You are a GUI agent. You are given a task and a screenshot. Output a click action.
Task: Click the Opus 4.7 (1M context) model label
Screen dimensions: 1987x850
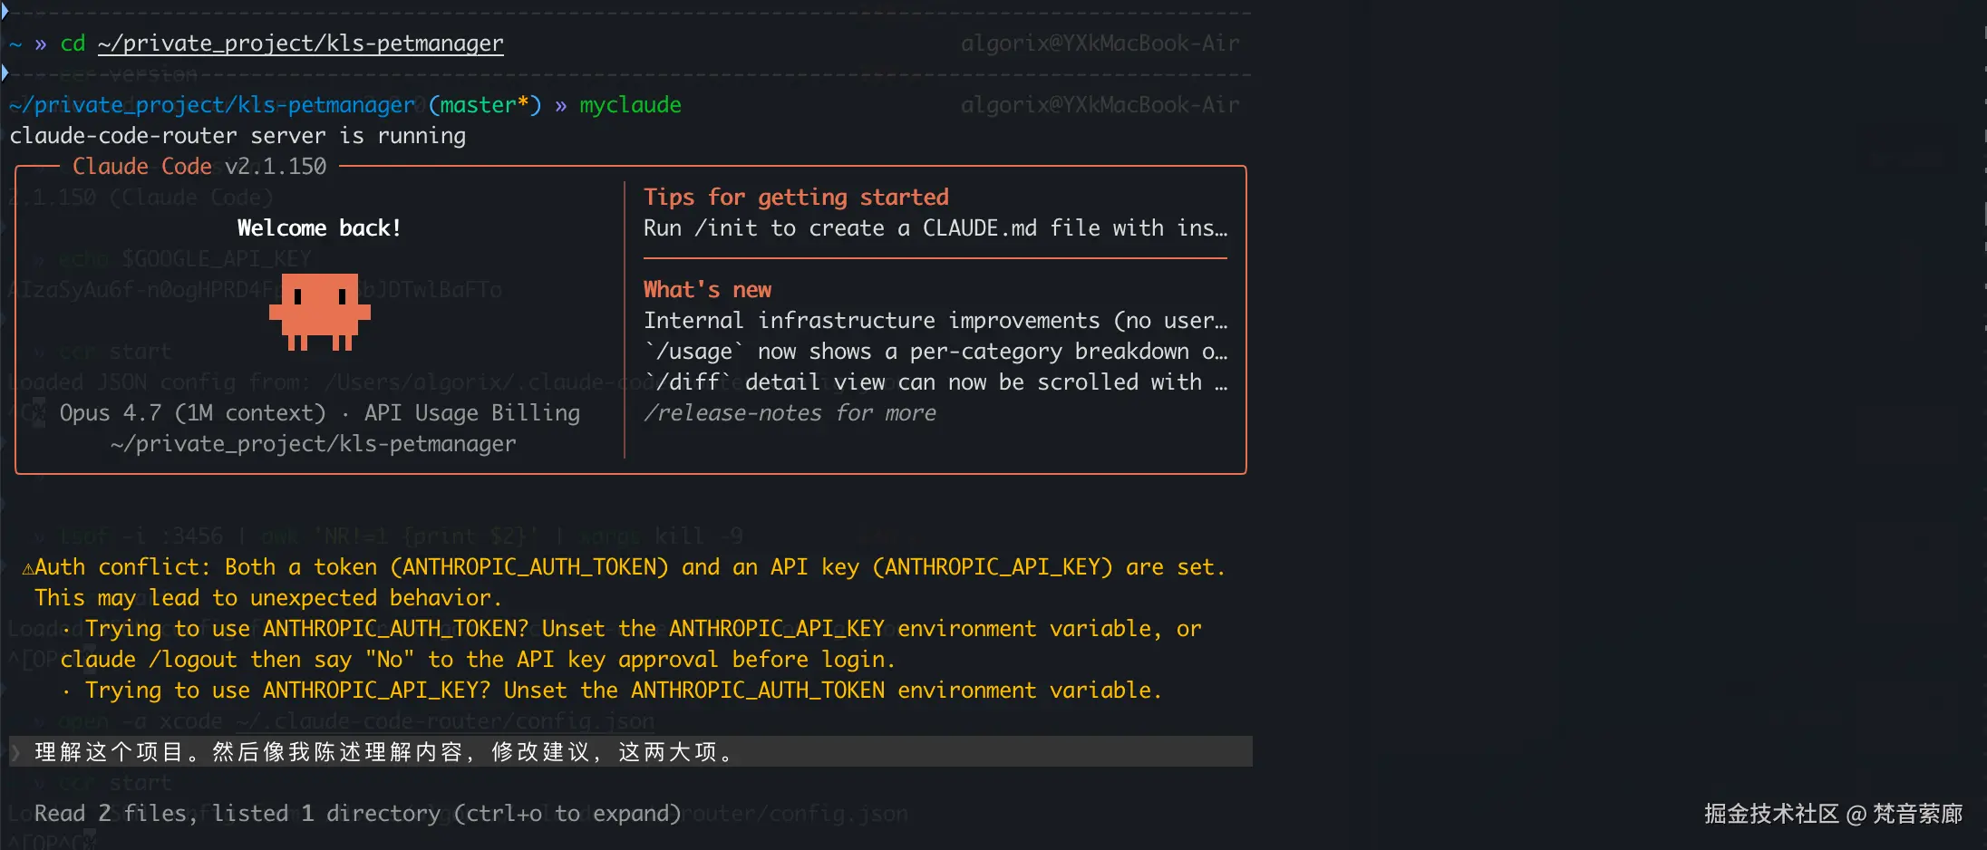(192, 413)
